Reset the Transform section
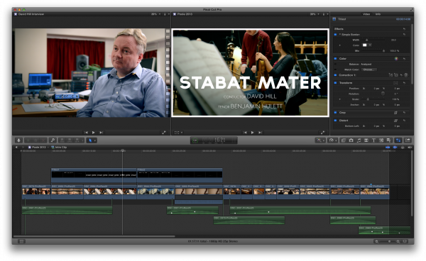Viewport: 426px width, 261px height. pyautogui.click(x=404, y=83)
